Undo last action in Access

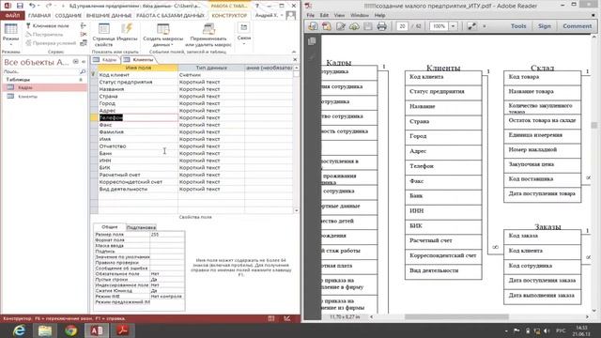(32, 6)
